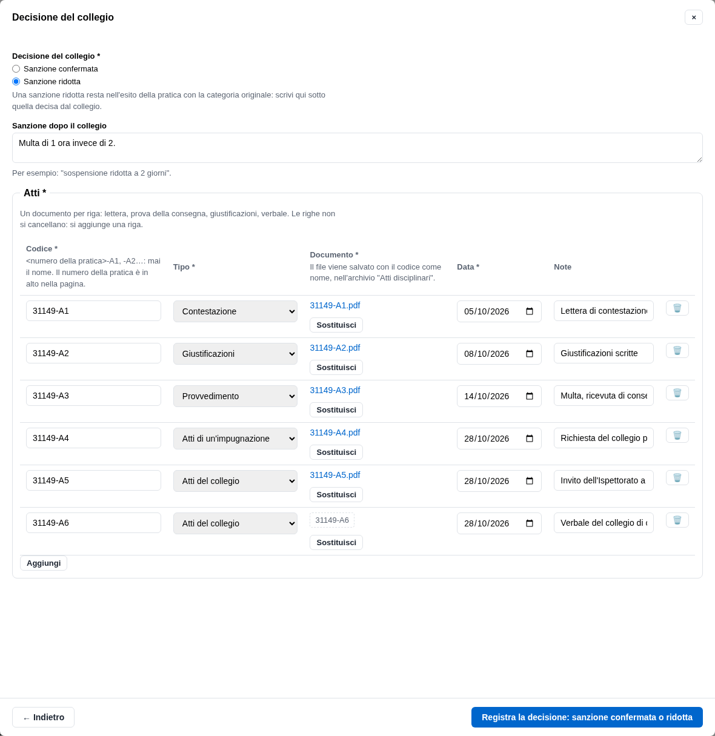This screenshot has height=736, width=715.
Task: Click Registra la decisione button
Action: point(587,717)
